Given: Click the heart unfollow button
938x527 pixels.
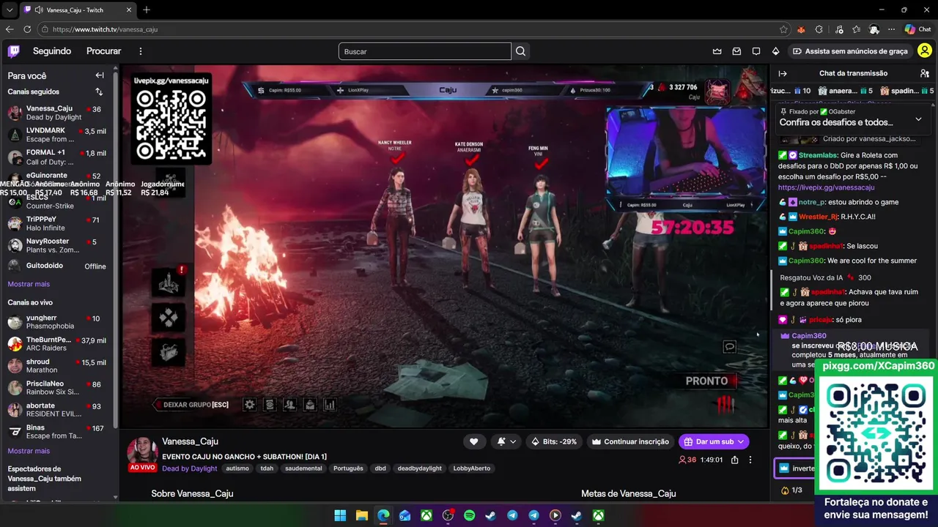Looking at the screenshot, I should tap(473, 441).
